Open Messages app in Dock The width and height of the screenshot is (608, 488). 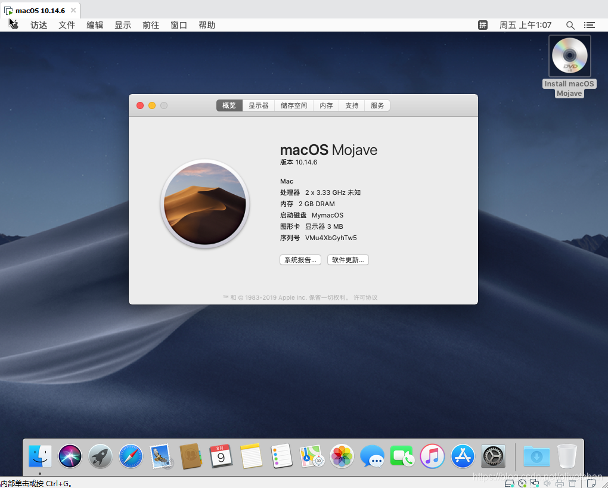coord(372,456)
